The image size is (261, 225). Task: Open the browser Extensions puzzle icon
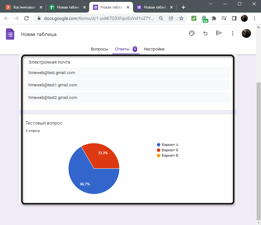pos(214,18)
